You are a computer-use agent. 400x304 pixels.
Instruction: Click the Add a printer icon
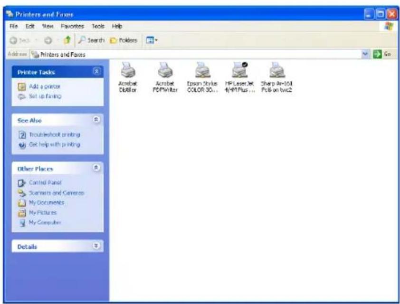22,87
